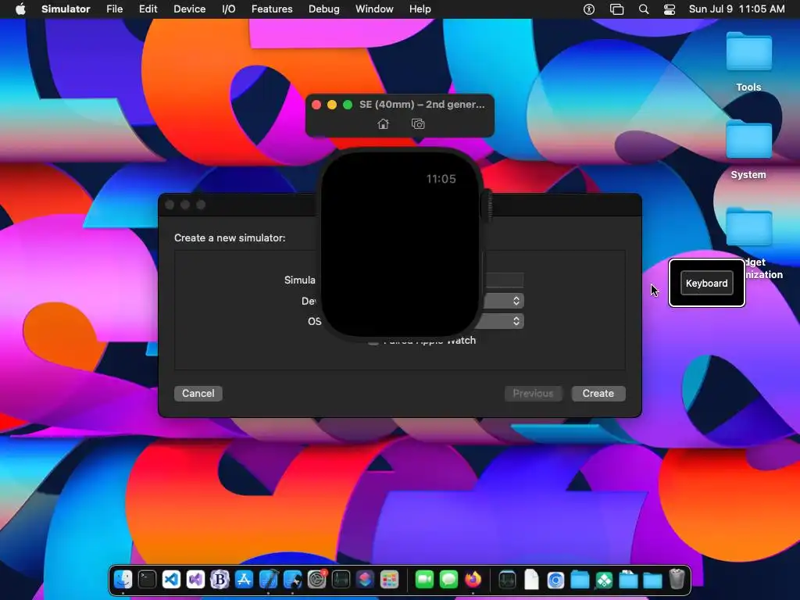800x600 pixels.
Task: Tap the 11:05 time on watch screen
Action: pyautogui.click(x=441, y=179)
